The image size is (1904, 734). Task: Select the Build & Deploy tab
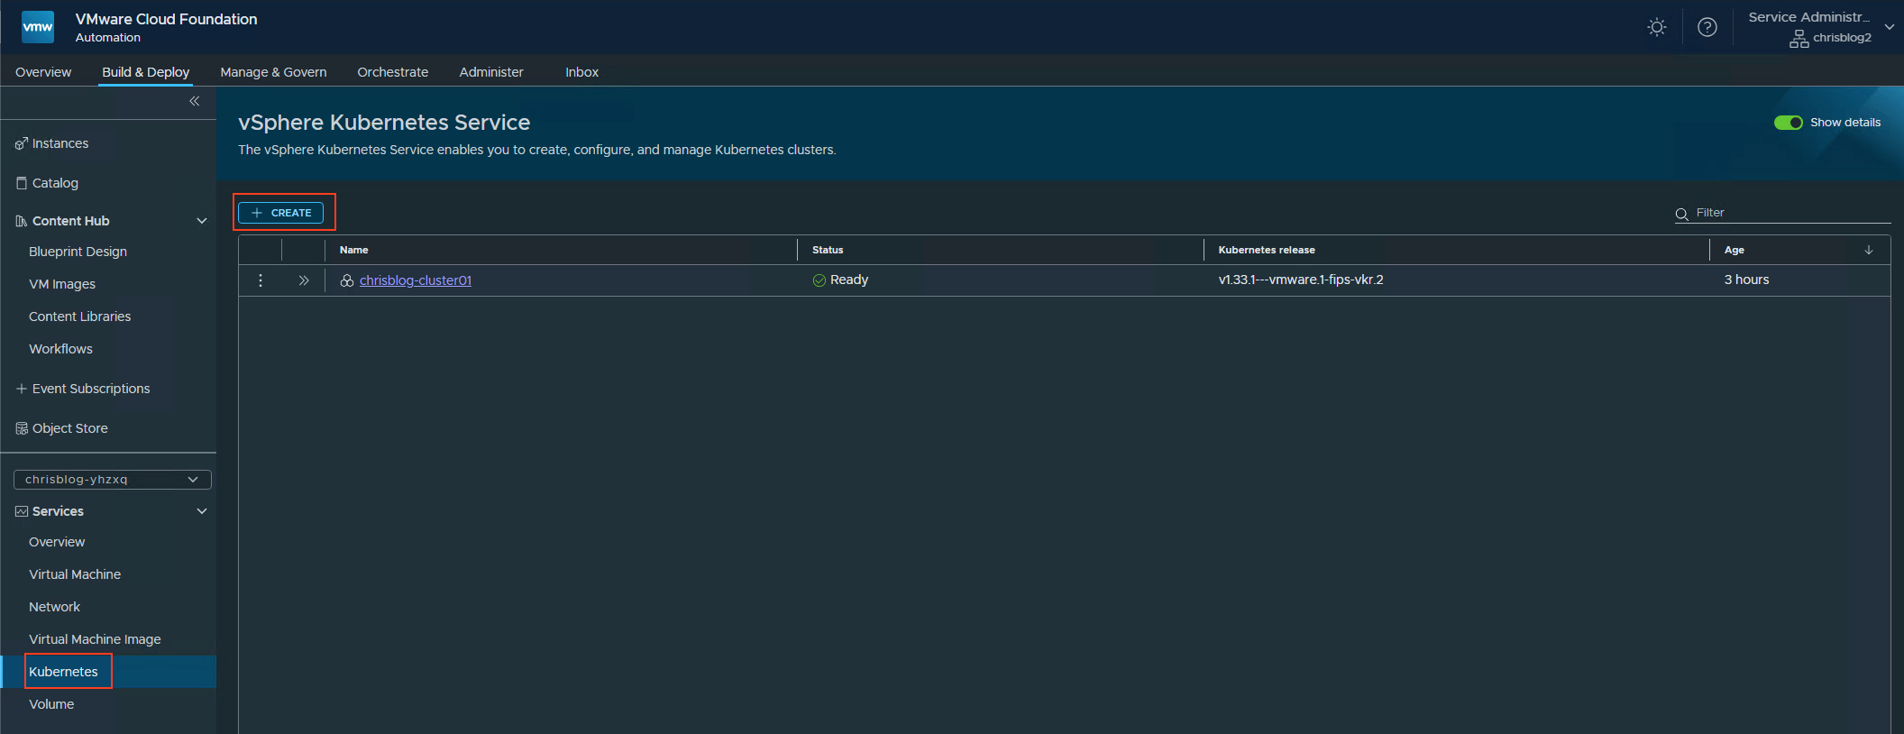point(146,72)
